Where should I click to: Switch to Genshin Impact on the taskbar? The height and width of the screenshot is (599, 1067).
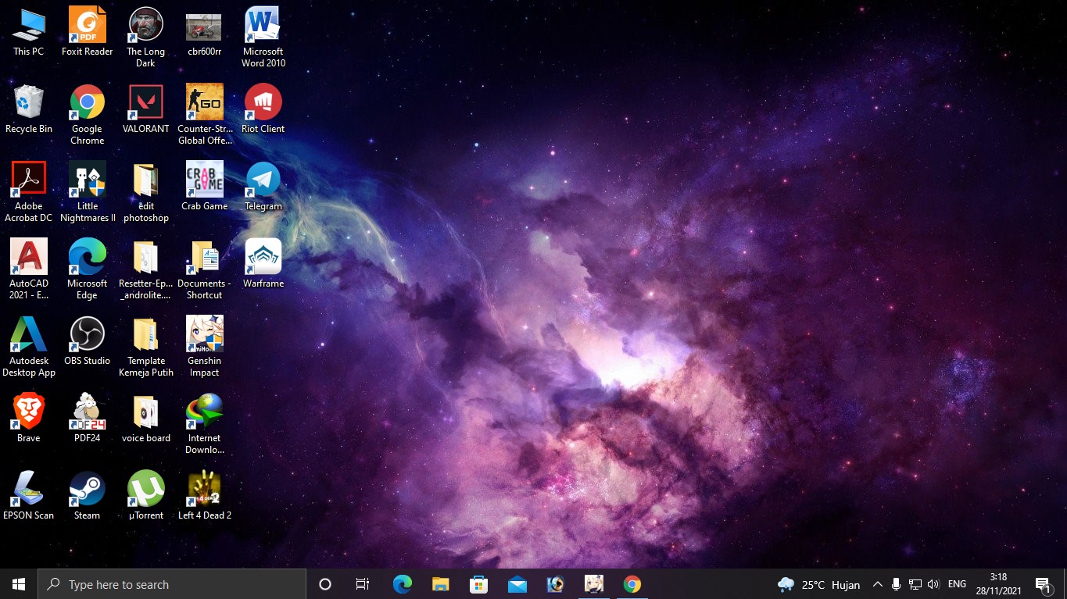(594, 584)
